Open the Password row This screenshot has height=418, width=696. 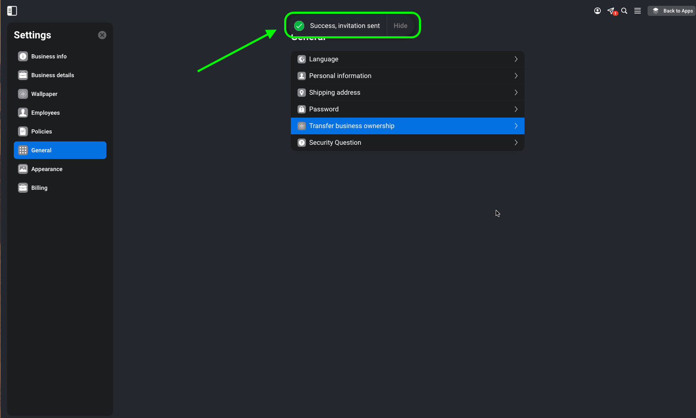click(x=408, y=109)
